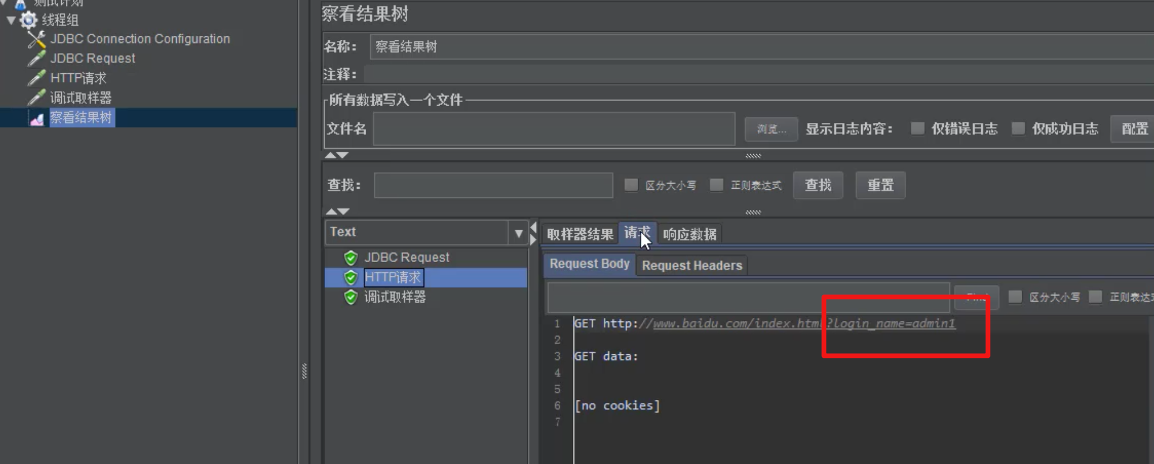Click collapse arrows below the file name section
Screen dimensions: 1154x464
tap(336, 155)
